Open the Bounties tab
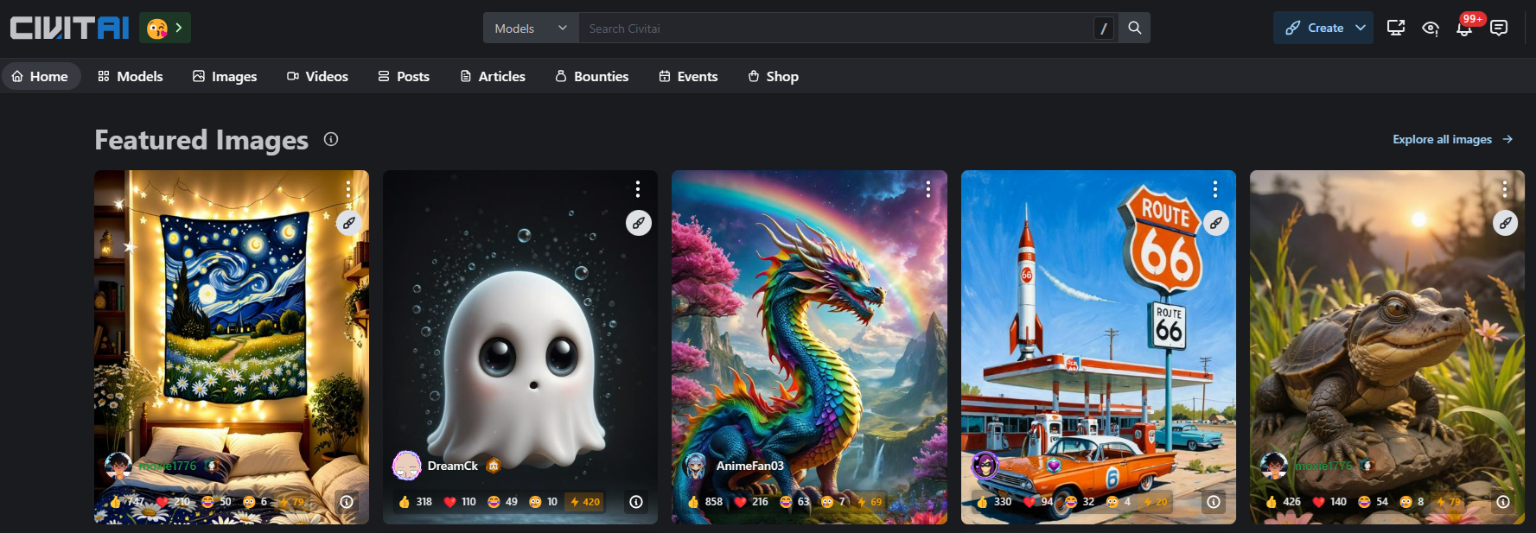Image resolution: width=1536 pixels, height=533 pixels. (x=592, y=76)
